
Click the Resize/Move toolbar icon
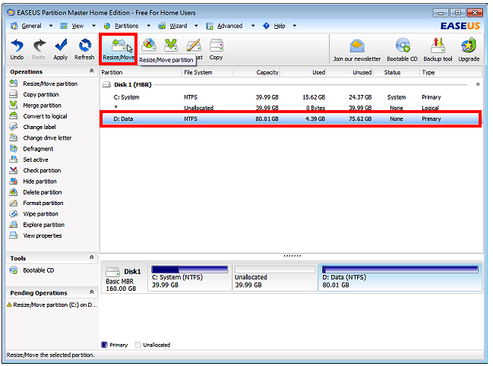tap(119, 46)
